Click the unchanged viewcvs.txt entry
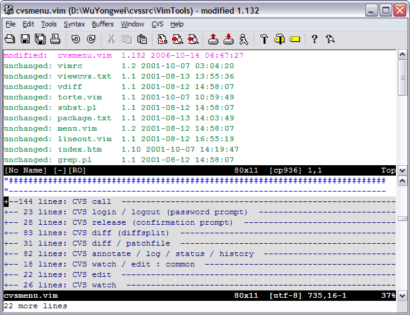Viewport: 410px width, 315px height. tap(85, 76)
